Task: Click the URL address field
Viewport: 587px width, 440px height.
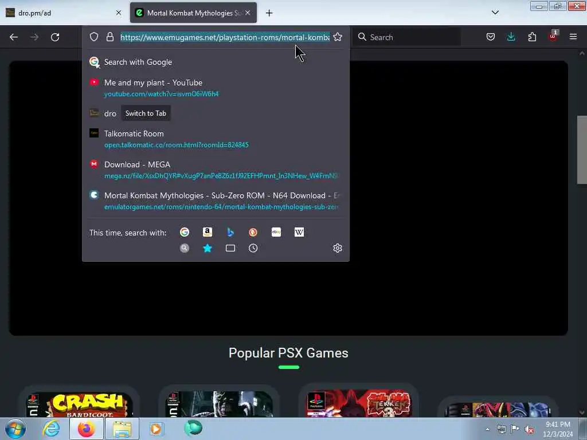Action: pyautogui.click(x=225, y=37)
